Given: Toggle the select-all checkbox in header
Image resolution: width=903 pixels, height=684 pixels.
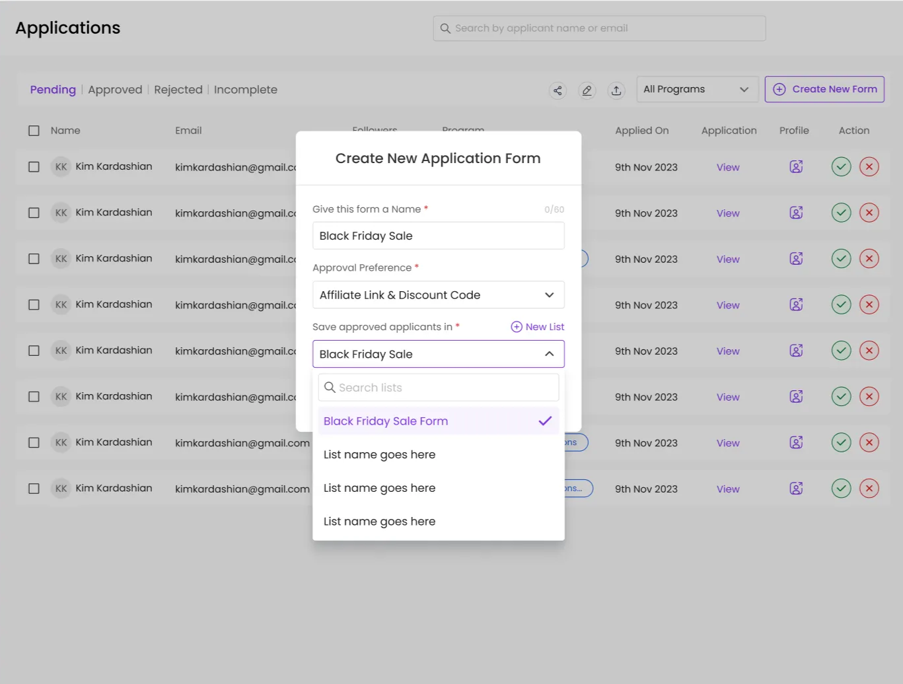Looking at the screenshot, I should click(34, 131).
